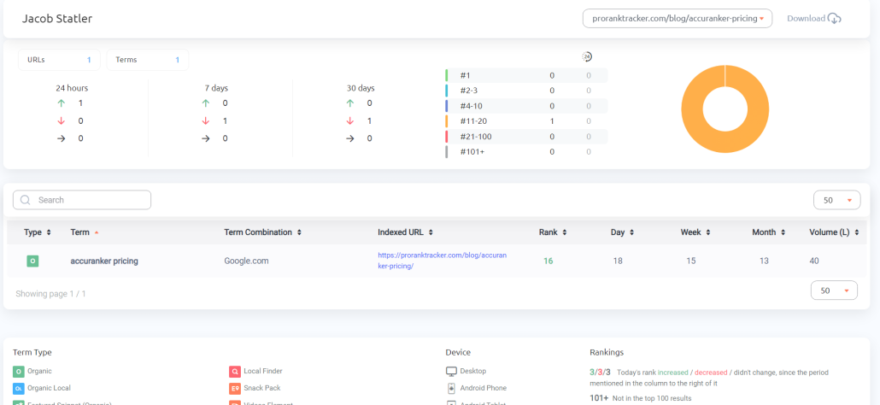
Task: Click the Snack Pack legend icon
Action: (x=235, y=388)
